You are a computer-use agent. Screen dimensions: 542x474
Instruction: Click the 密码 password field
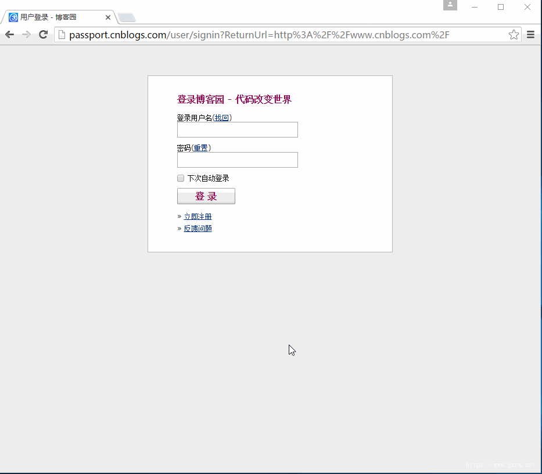[x=238, y=160]
